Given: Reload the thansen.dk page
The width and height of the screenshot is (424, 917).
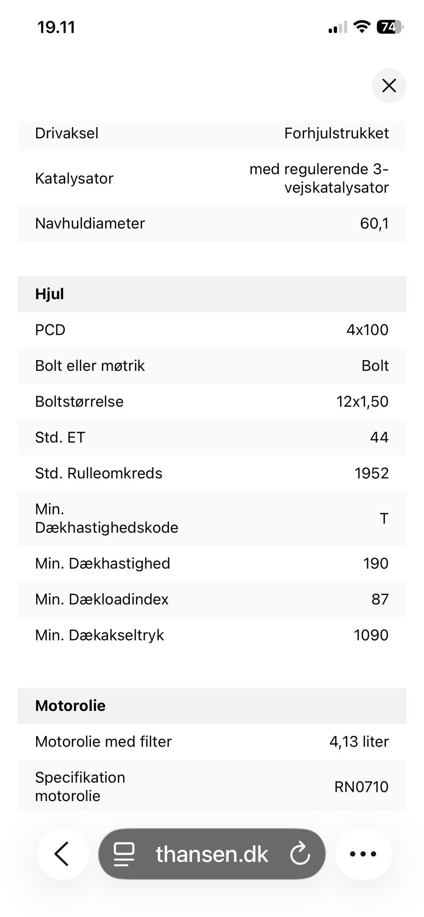Looking at the screenshot, I should pos(300,853).
